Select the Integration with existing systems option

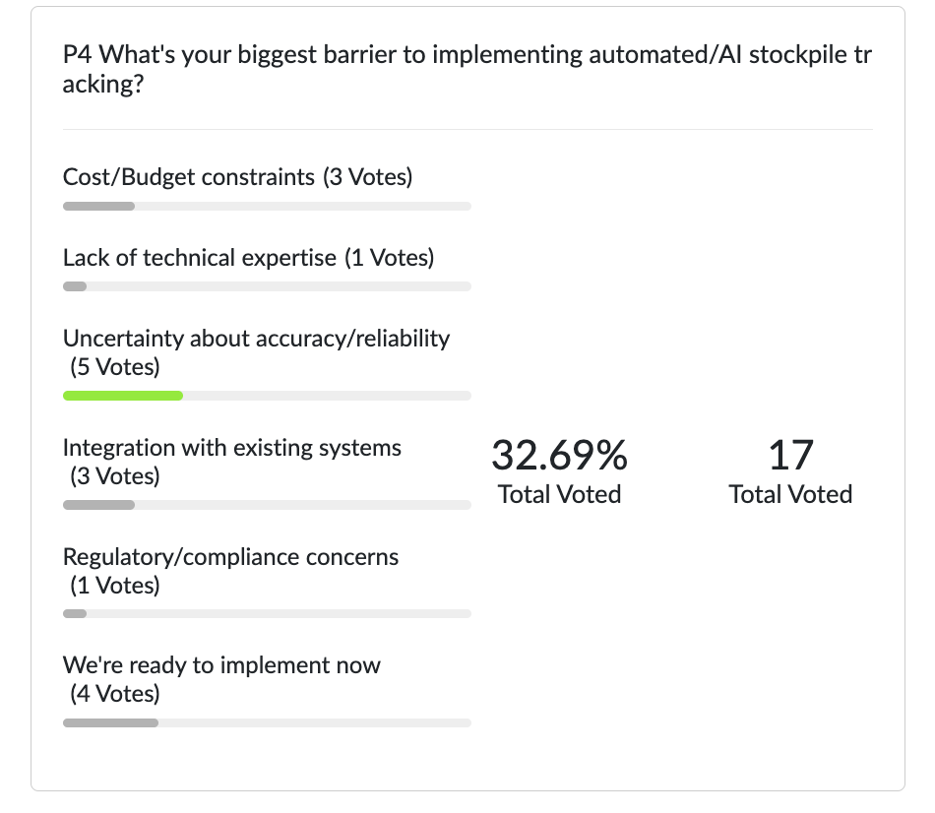(x=232, y=448)
